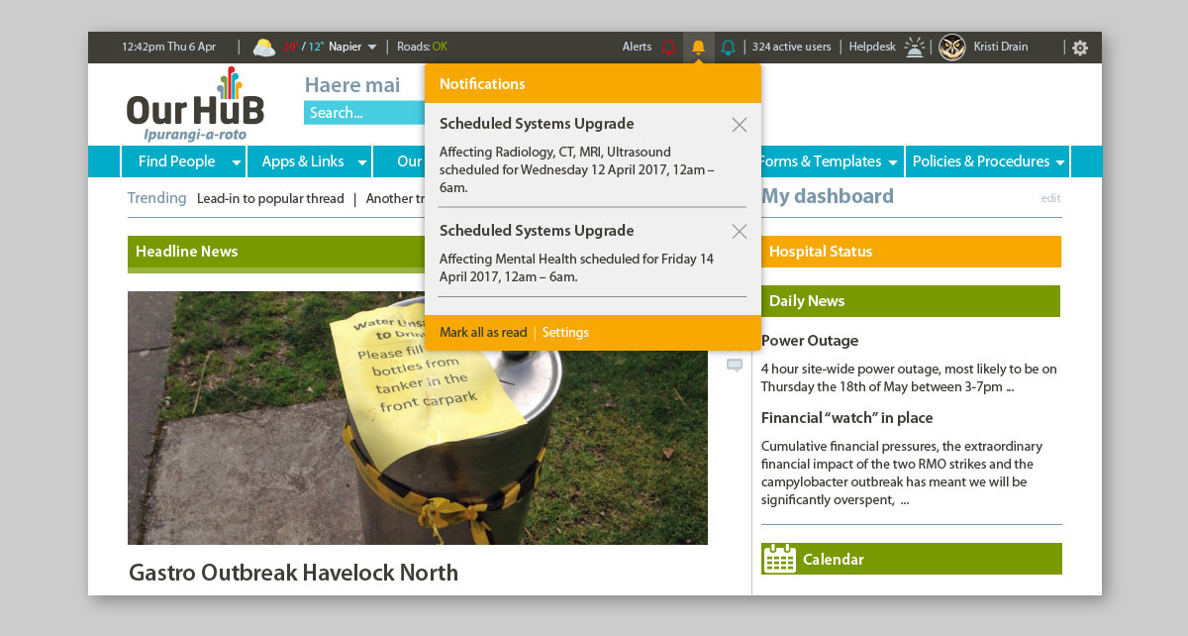Open the Apps & Links menu
This screenshot has height=636, width=1188.
click(311, 161)
